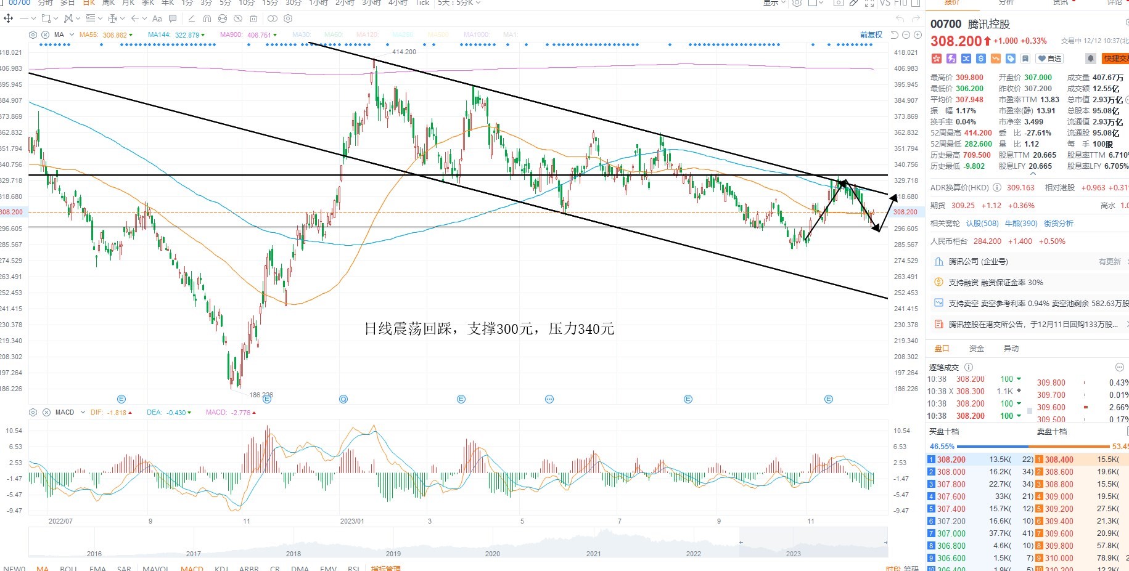Open drawing toolbar settings gear
Viewport: 1129px width, 571px height.
tap(287, 18)
